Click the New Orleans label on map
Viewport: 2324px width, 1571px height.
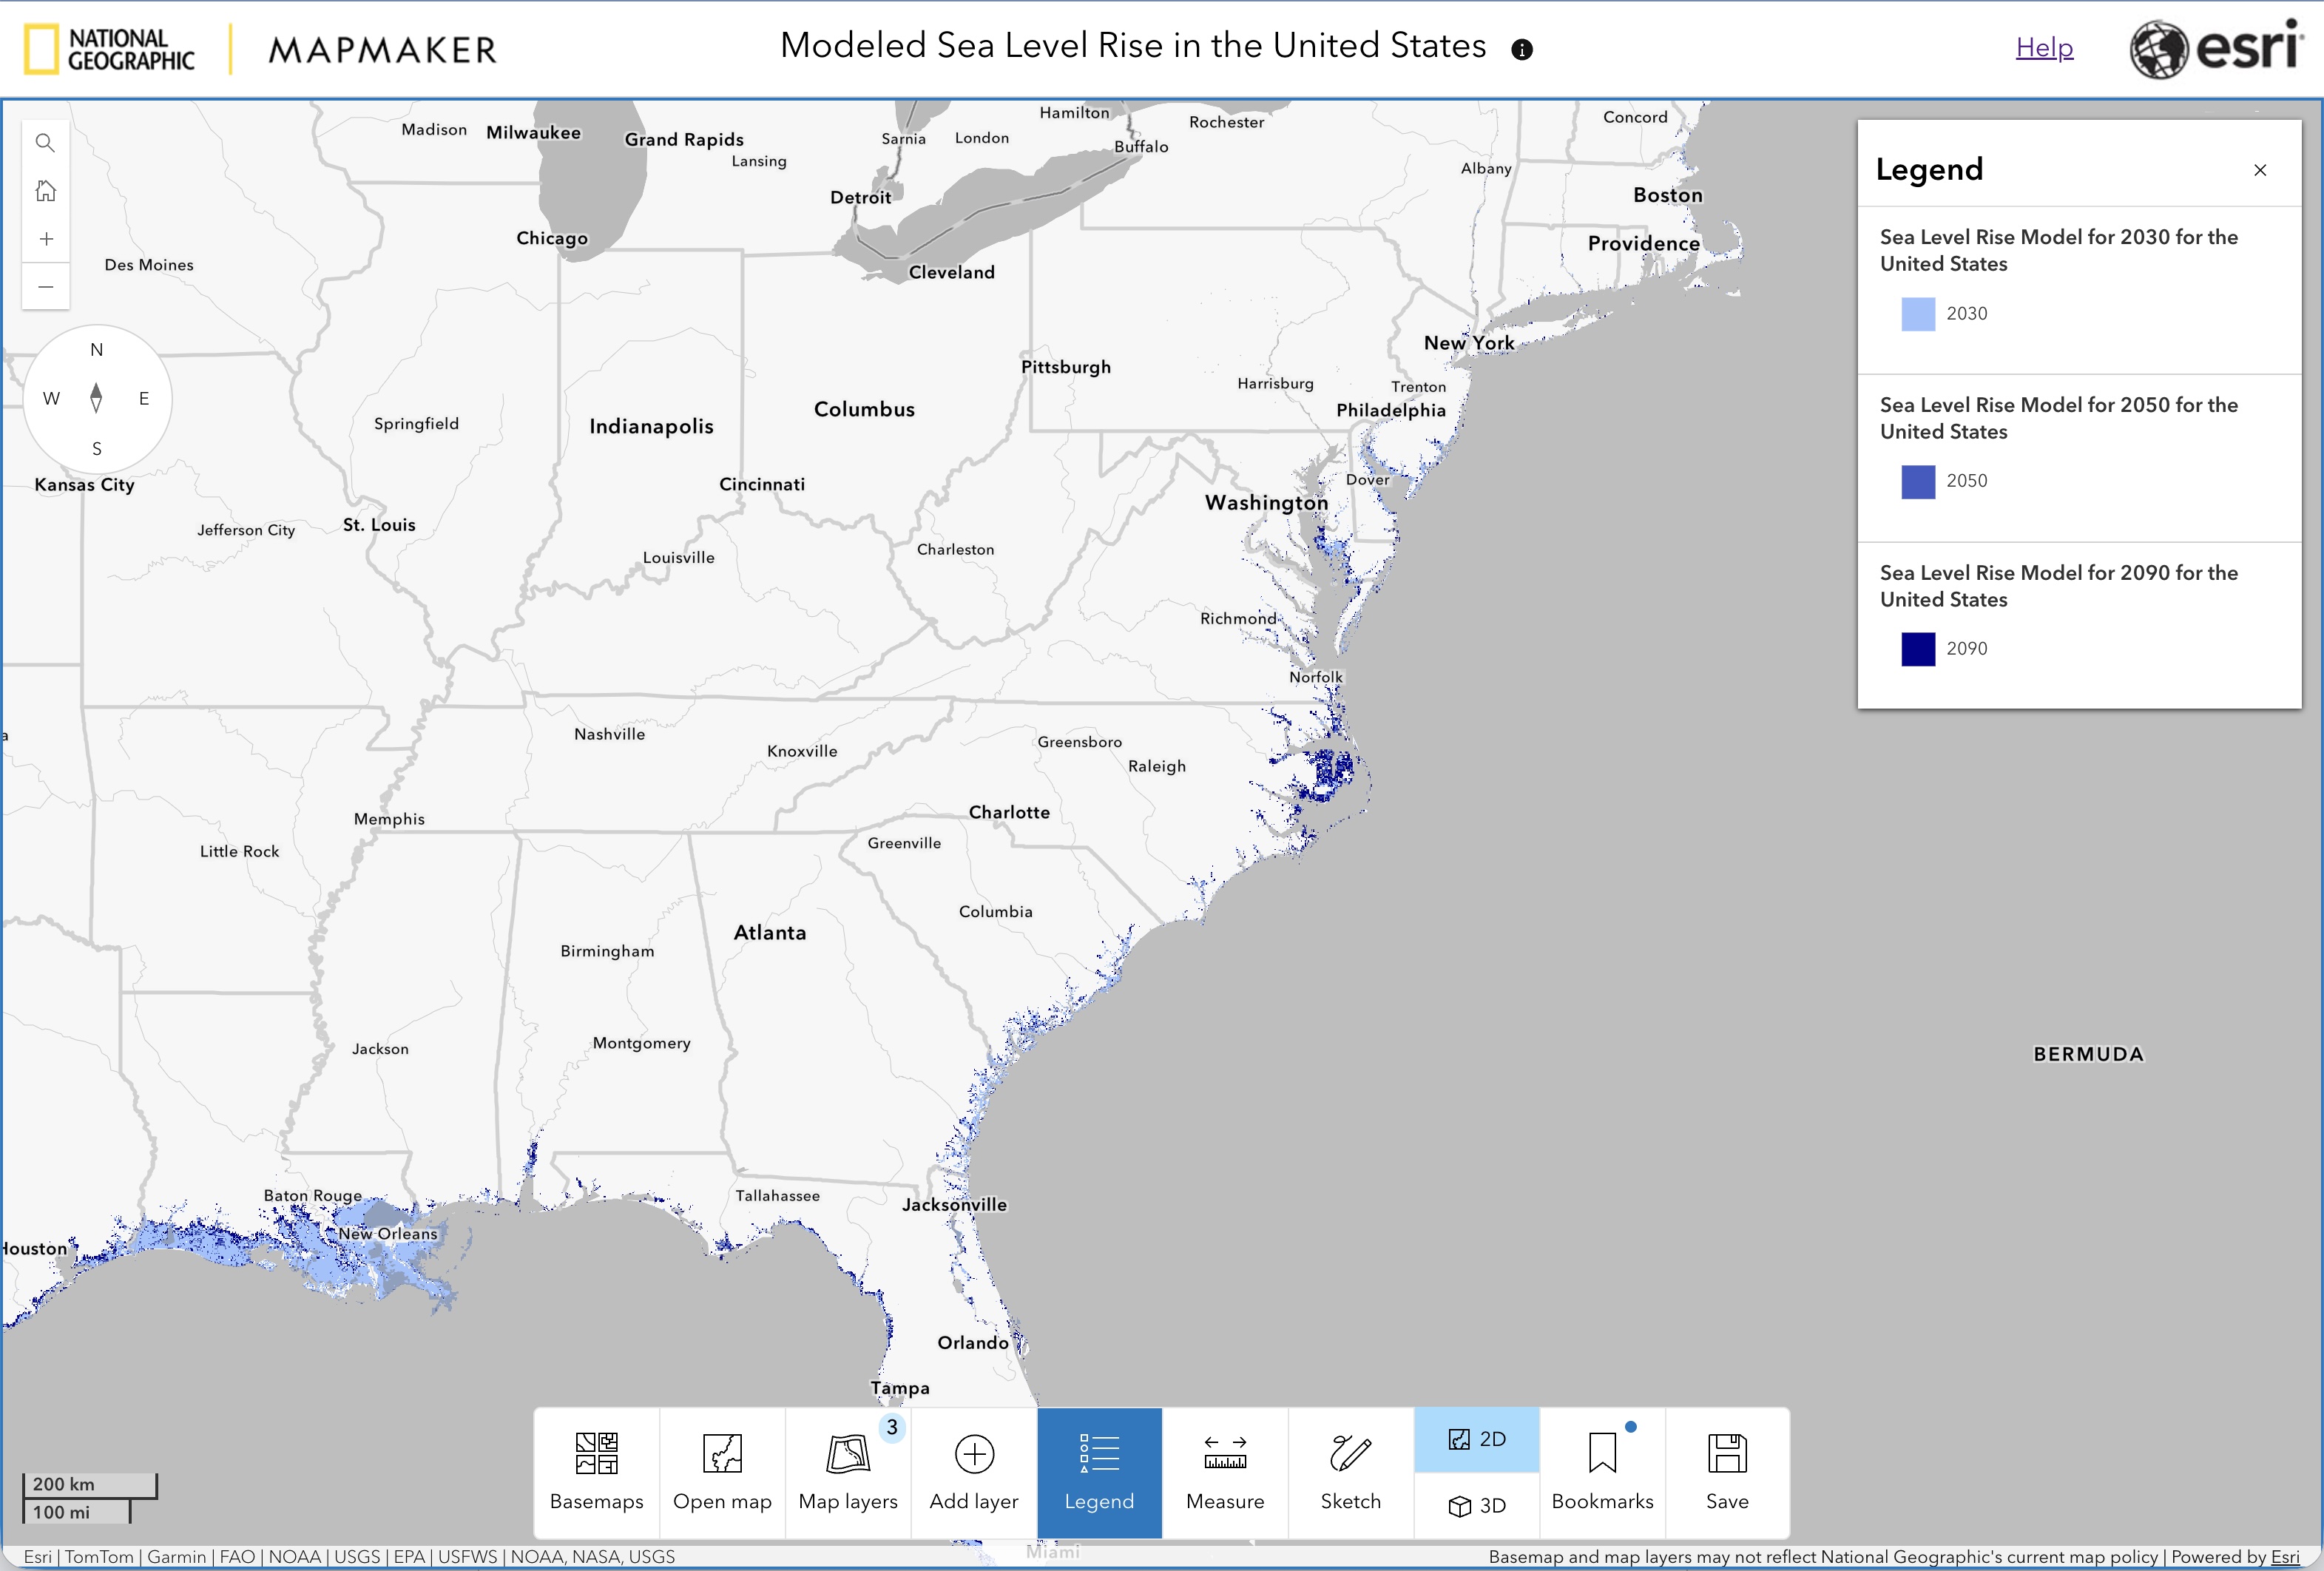click(388, 1234)
